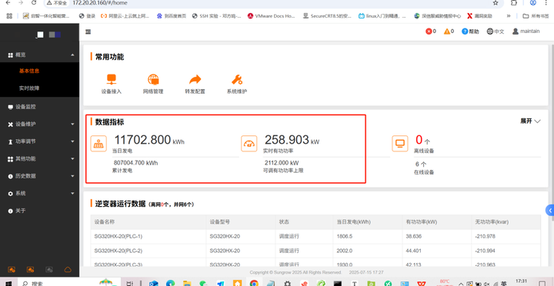Open the browser profile avatar
Viewport: 554px width, 286px height.
point(532,3)
